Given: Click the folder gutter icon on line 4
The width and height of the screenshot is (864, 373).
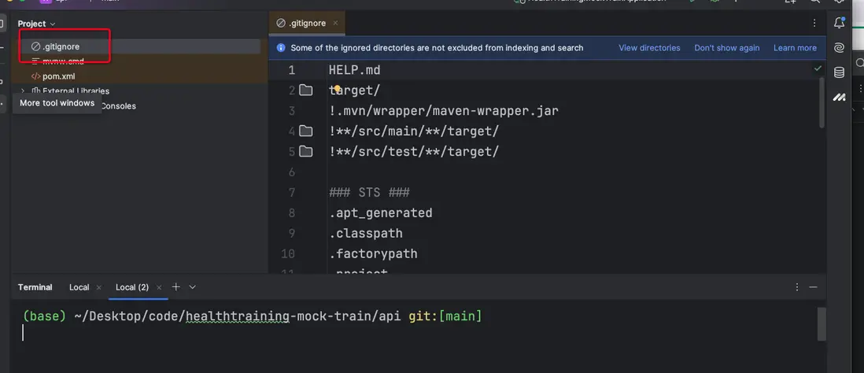Looking at the screenshot, I should pos(306,131).
